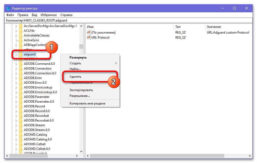The width and height of the screenshot is (257, 163).
Task: Expand the ADOMD.Catalog.6.0 key
Action: 16,139
